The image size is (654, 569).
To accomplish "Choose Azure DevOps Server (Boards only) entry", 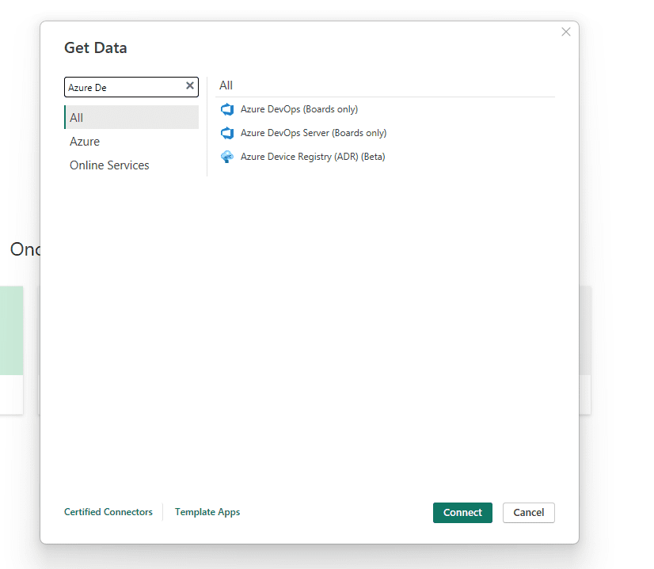I will point(314,133).
